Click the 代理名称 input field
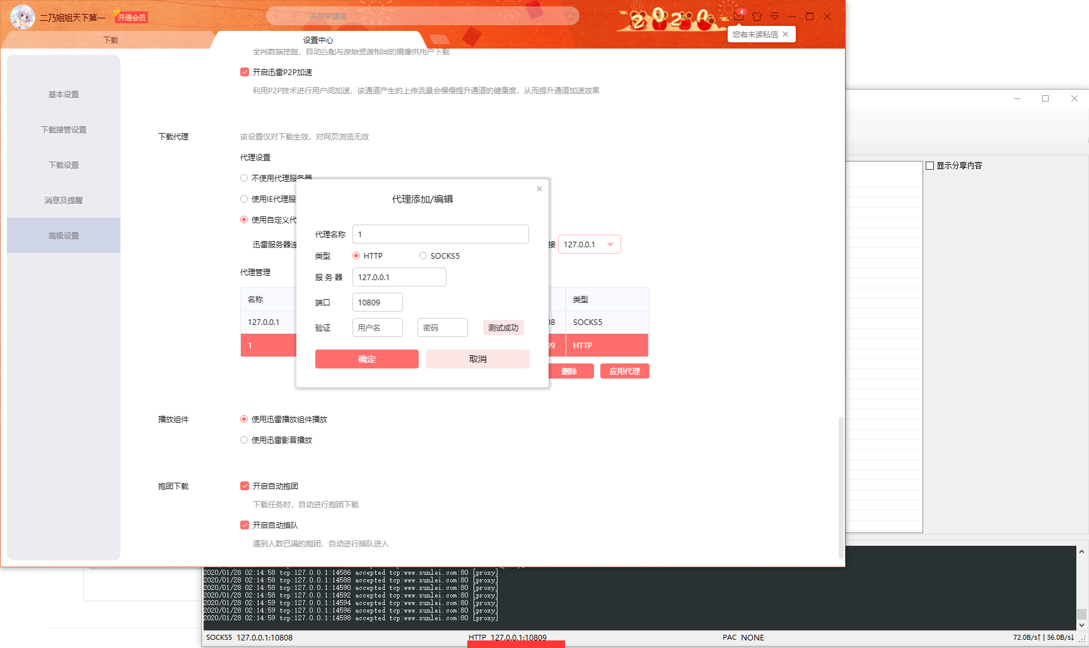This screenshot has height=648, width=1089. 441,234
